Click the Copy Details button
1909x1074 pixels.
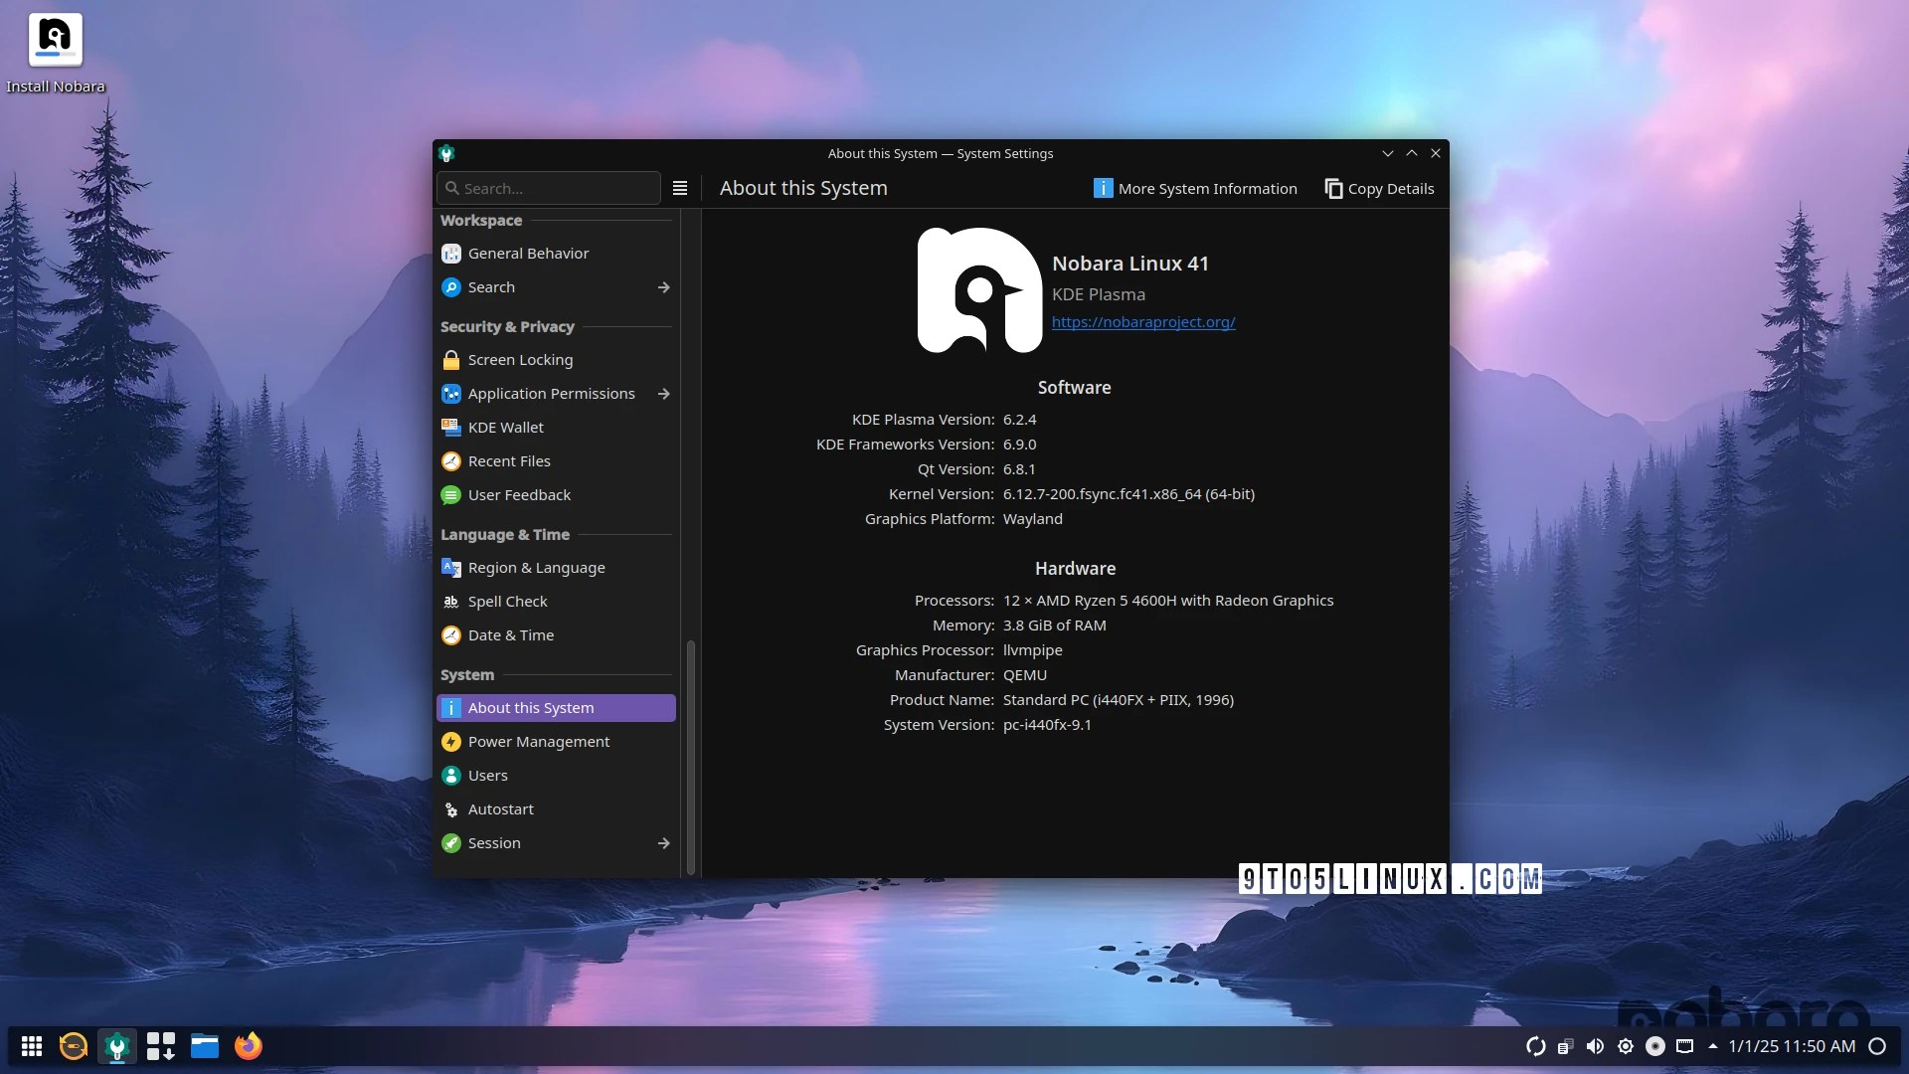click(x=1379, y=189)
